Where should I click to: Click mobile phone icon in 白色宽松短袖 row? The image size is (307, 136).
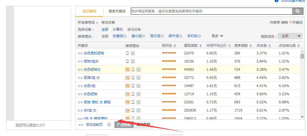coord(127,53)
